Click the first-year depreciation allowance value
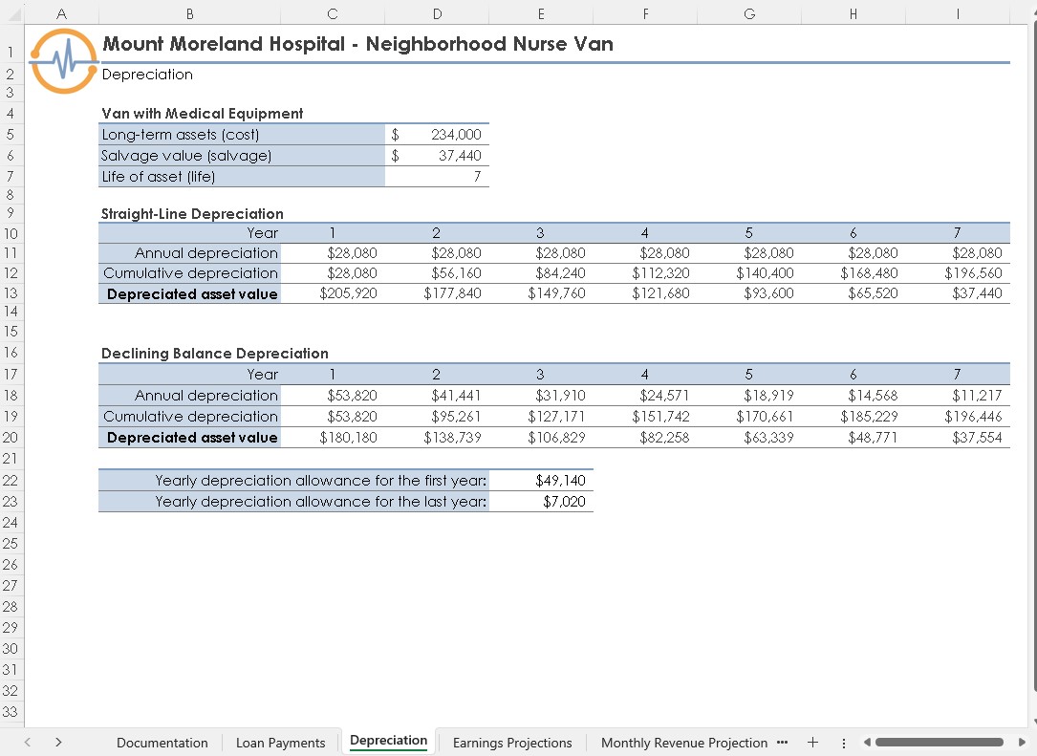 coord(541,480)
